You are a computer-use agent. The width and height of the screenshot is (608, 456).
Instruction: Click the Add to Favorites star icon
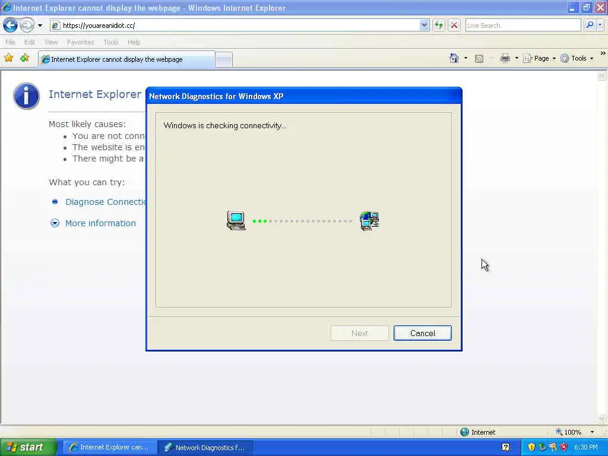(25, 58)
